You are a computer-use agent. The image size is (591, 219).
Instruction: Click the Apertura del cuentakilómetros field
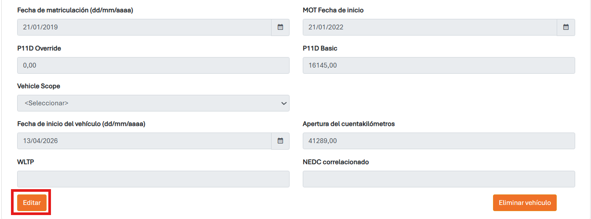point(439,141)
